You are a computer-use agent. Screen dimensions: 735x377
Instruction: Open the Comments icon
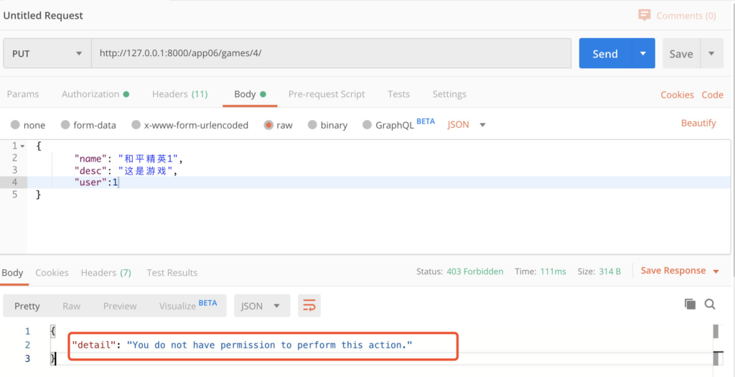coord(645,16)
